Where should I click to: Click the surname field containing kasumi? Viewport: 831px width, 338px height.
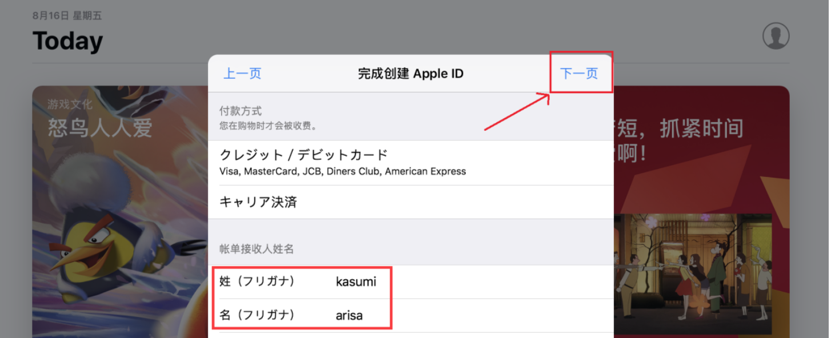coord(356,281)
